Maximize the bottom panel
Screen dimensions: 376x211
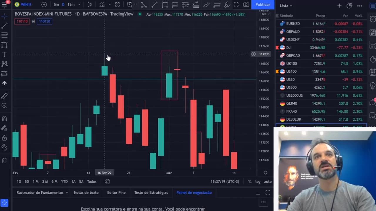(x=268, y=193)
